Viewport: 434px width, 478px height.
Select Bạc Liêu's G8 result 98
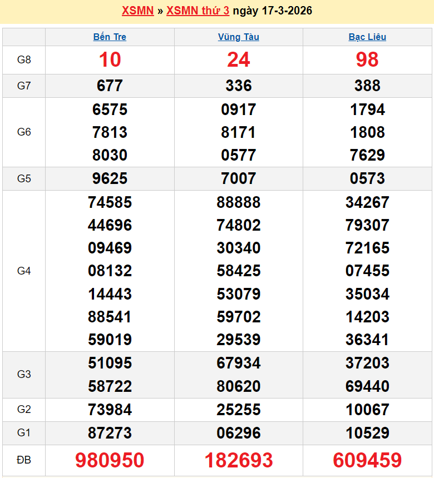[x=367, y=60]
